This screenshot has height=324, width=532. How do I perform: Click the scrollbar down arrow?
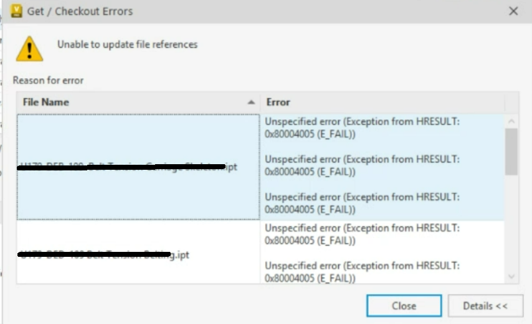coord(511,277)
